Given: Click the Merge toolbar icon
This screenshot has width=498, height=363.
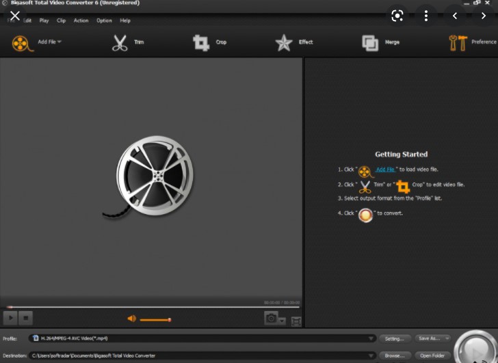Looking at the screenshot, I should (370, 43).
